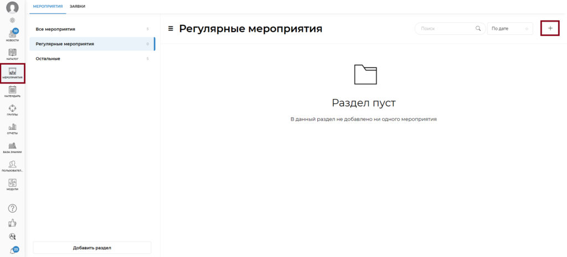Open the user avatar profile
Screen dimensions: 567x257
(12, 8)
